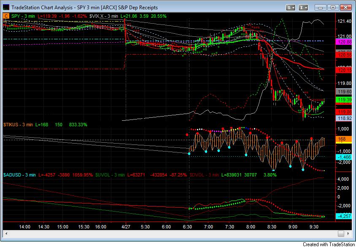Viewport: 356px width, 247px height.
Task: Click the orange C chart status icon
Action: pyautogui.click(x=6, y=16)
